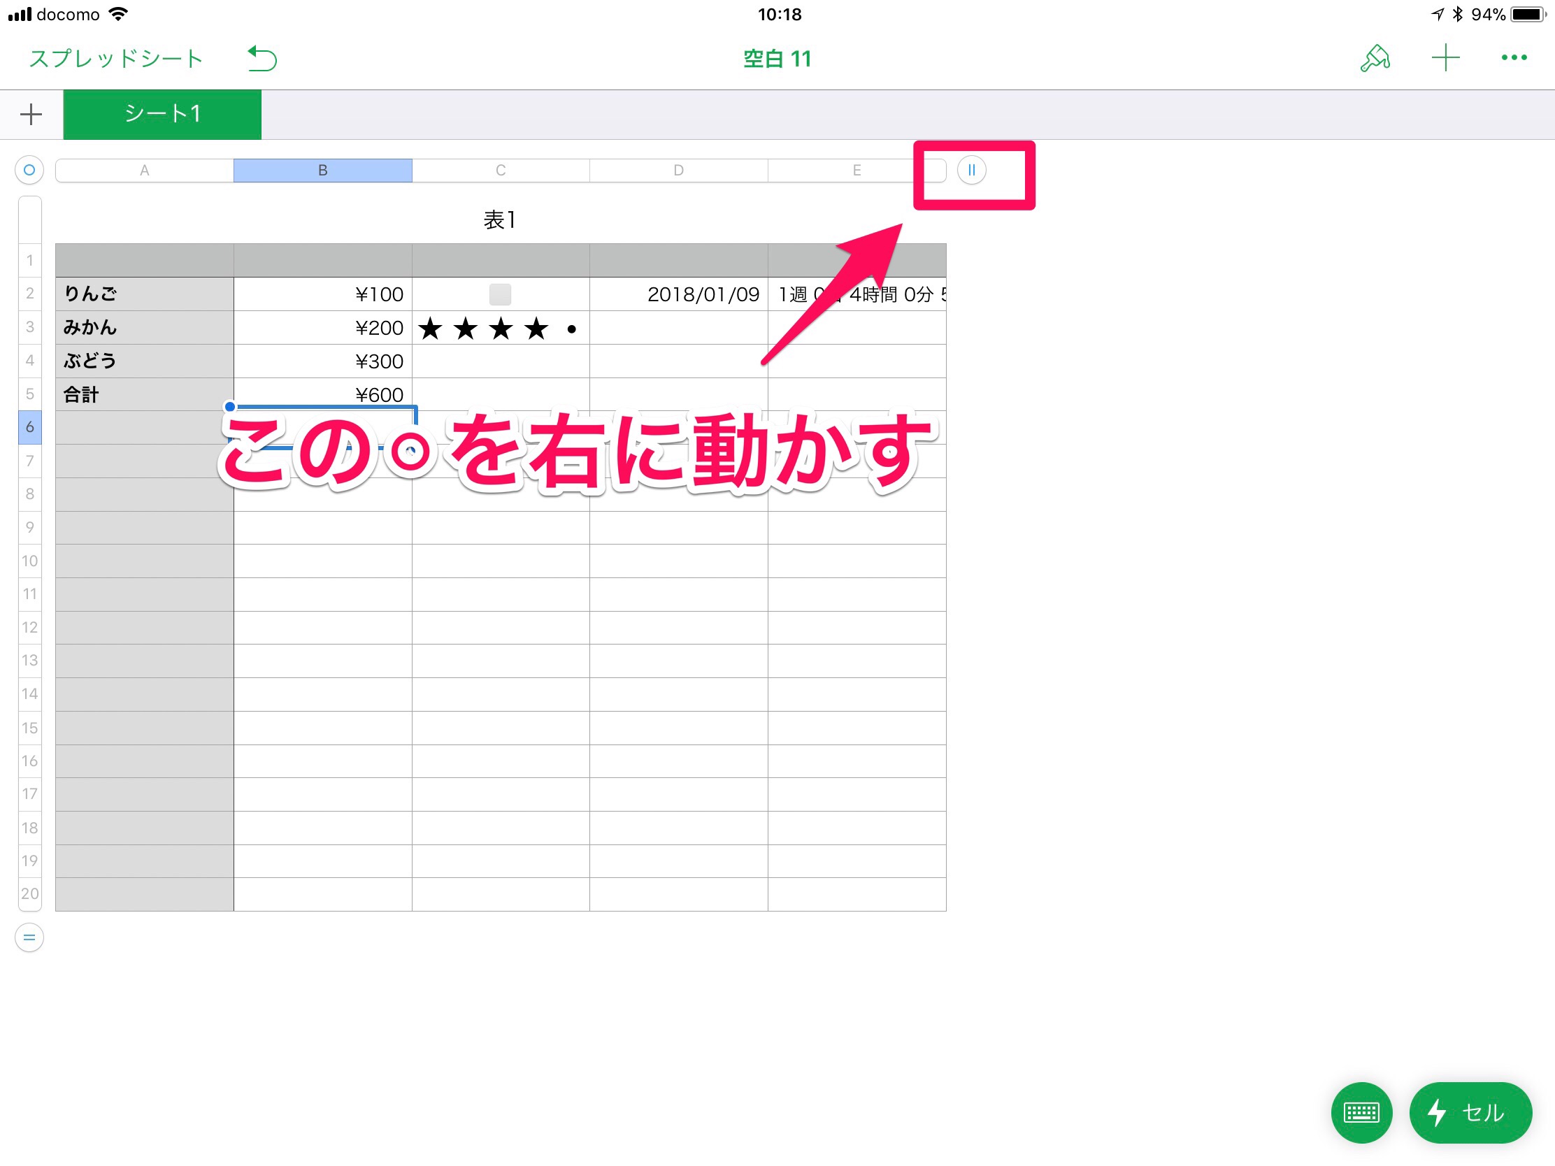Image resolution: width=1555 pixels, height=1166 pixels.
Task: Toggle the checkbox in the りんご row
Action: coord(500,294)
